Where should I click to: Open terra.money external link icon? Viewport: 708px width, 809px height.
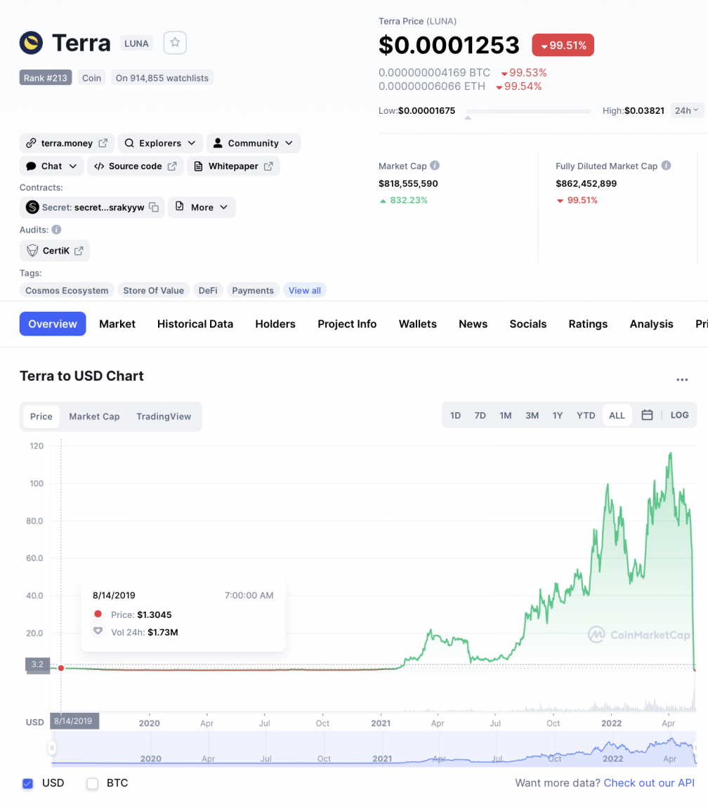coord(103,143)
